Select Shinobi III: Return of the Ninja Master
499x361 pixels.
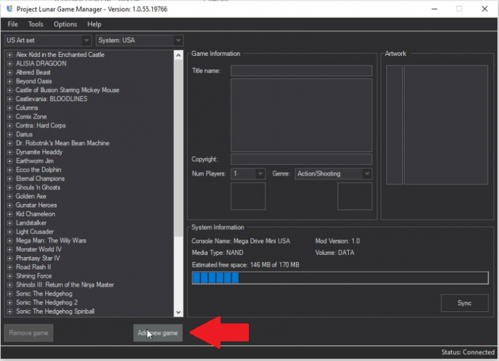point(65,285)
